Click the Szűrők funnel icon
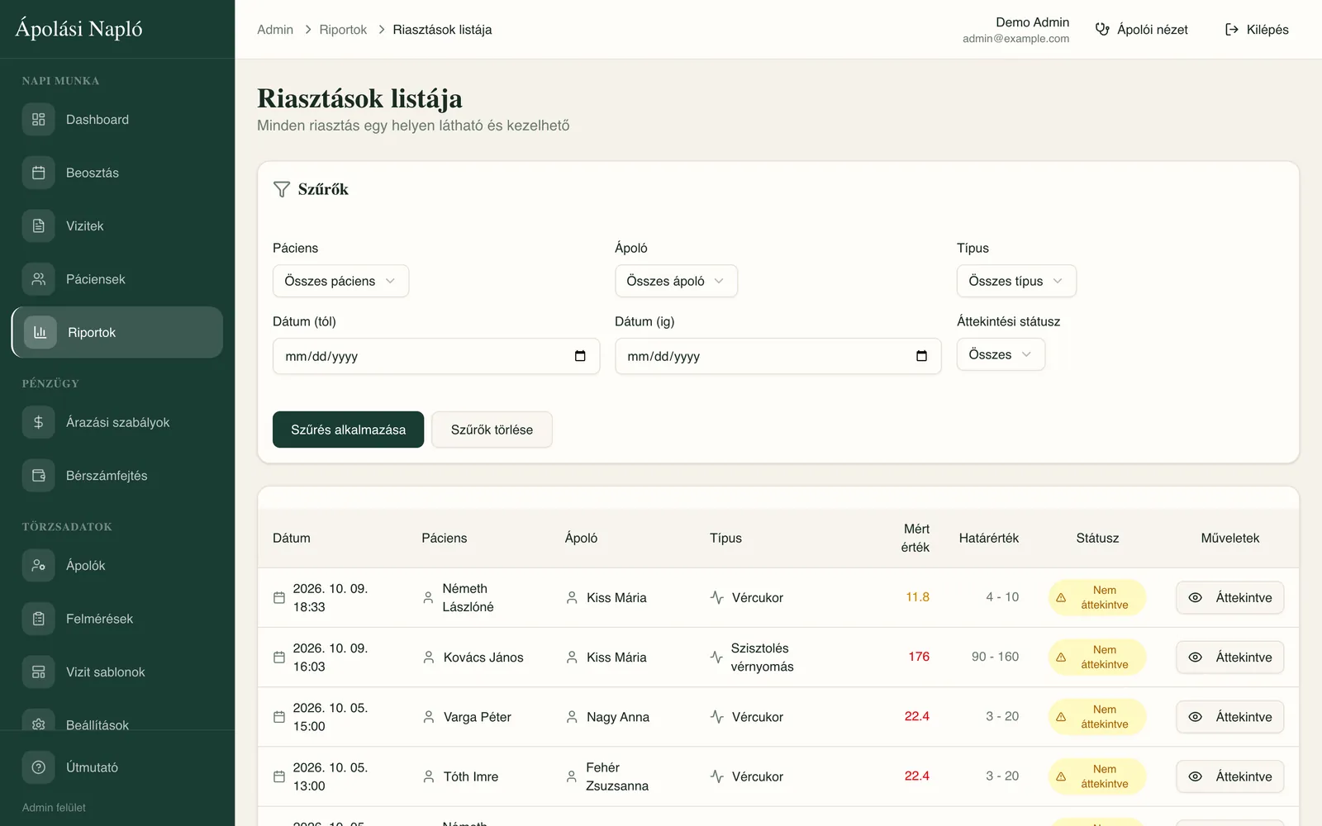The image size is (1322, 826). click(282, 189)
